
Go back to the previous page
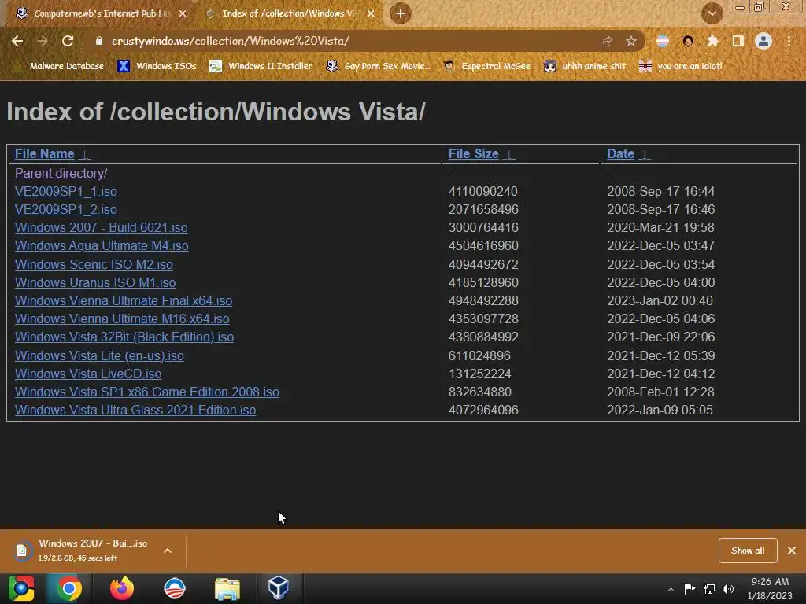17,41
